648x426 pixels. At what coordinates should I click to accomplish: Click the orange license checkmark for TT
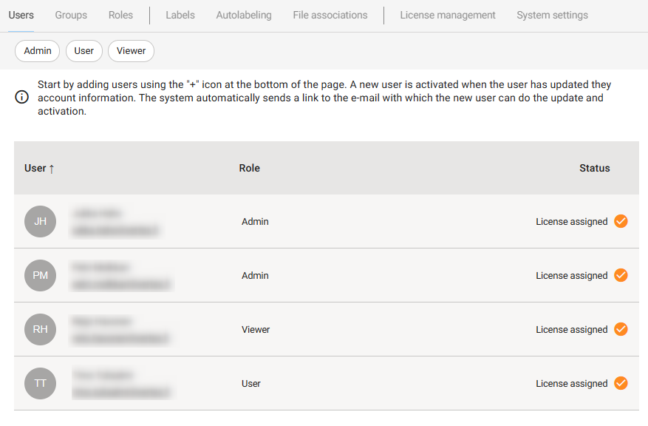pos(621,383)
